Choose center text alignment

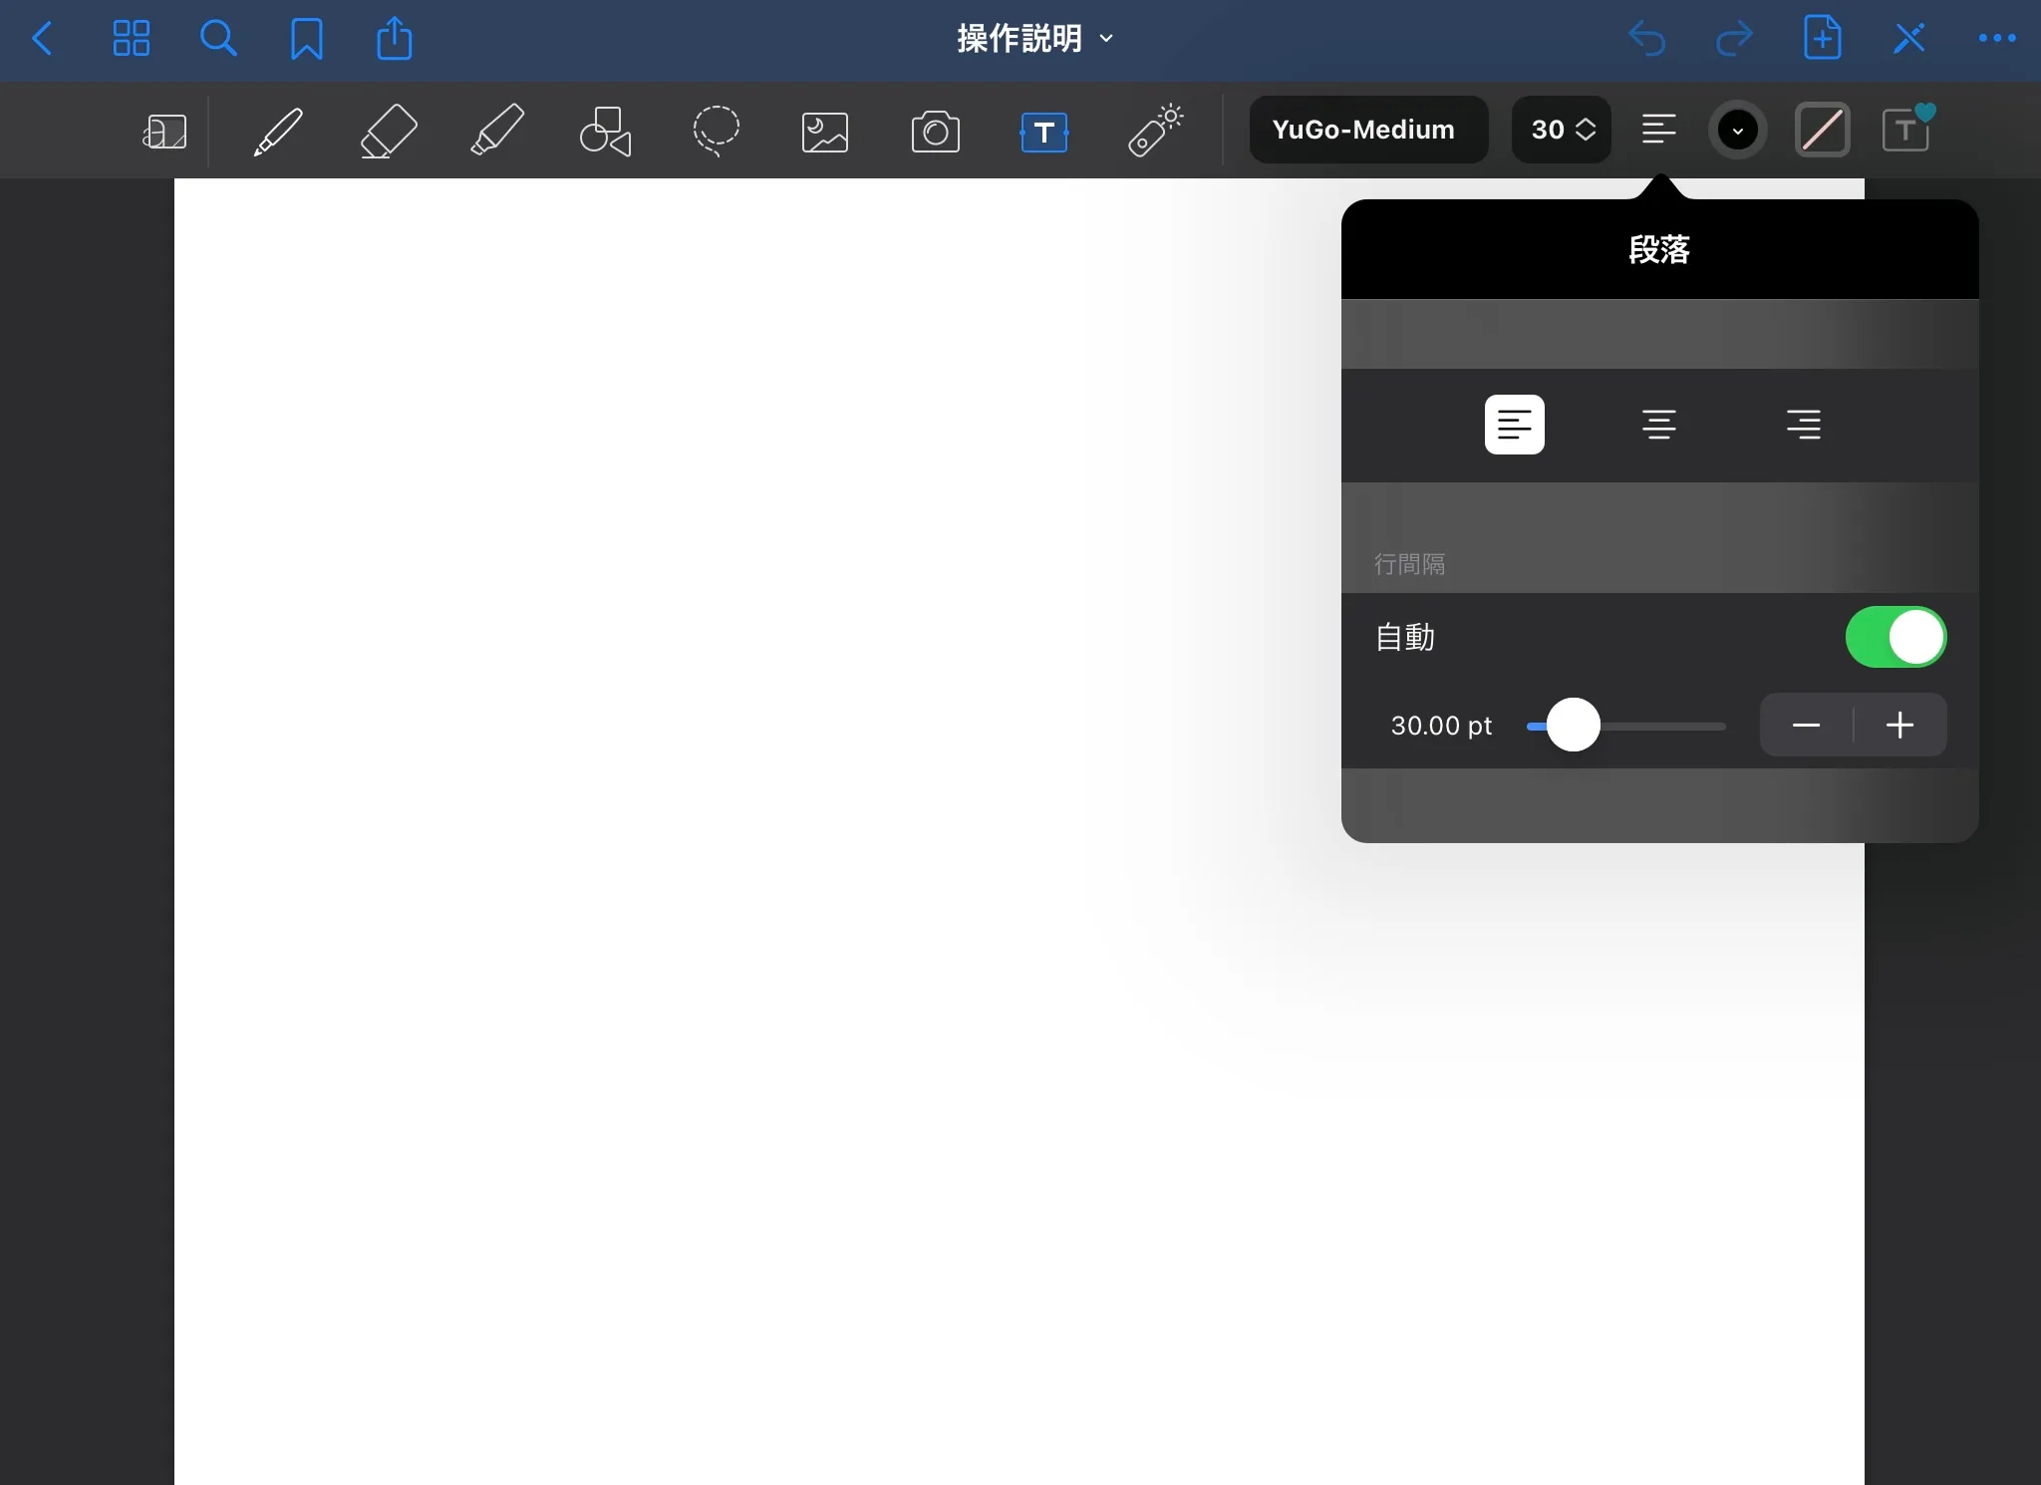(x=1658, y=425)
